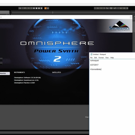The width and height of the screenshot is (135, 135).
Task: Click Omnisphere Software 2.0.3d (64 bit) text
Action: coord(27,77)
